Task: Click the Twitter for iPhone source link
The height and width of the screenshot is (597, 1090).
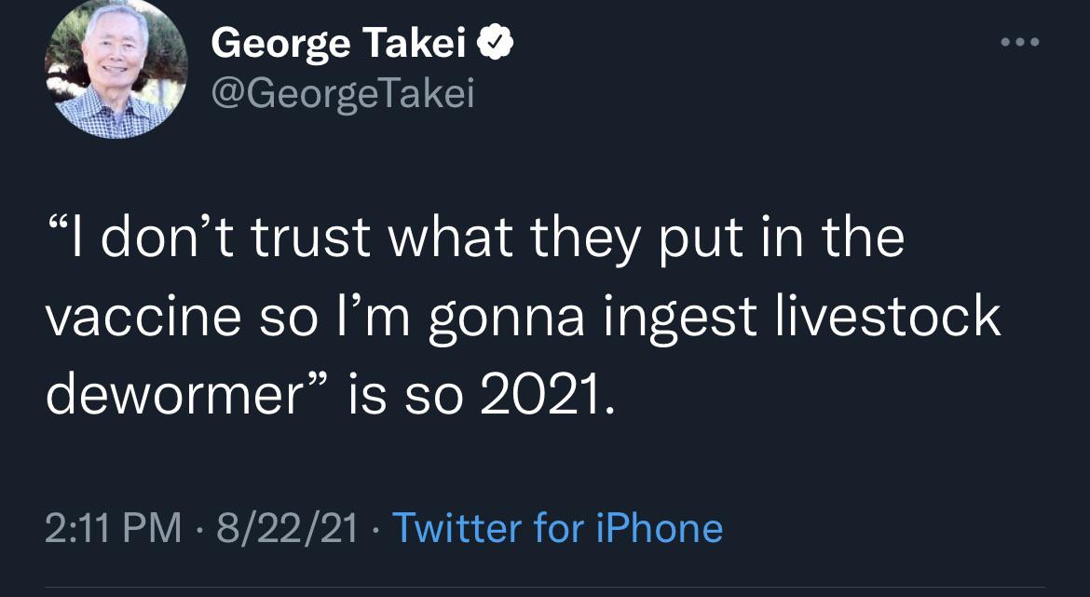Action: 557,528
